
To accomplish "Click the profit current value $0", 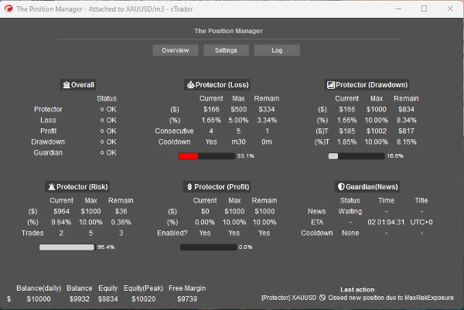I will [205, 212].
